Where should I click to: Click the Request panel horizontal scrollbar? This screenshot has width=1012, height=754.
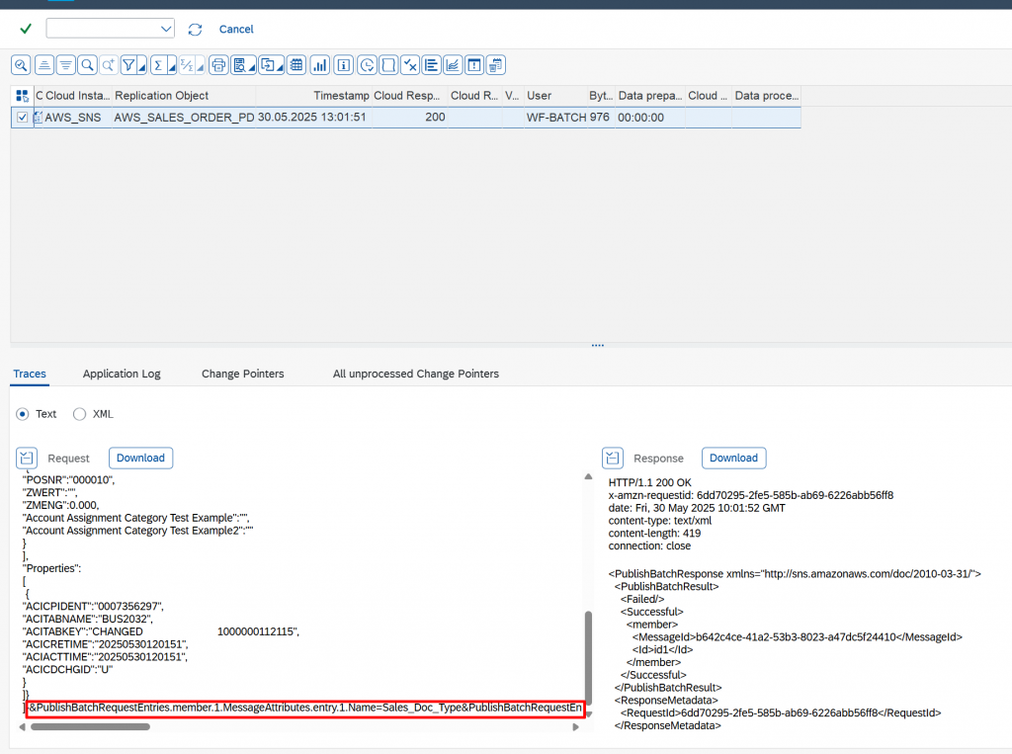[89, 726]
